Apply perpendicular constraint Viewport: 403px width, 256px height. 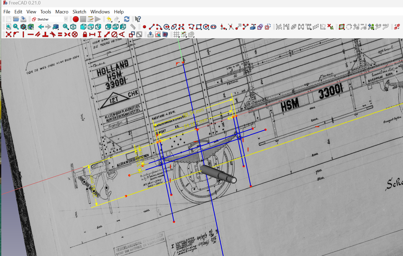click(45, 34)
